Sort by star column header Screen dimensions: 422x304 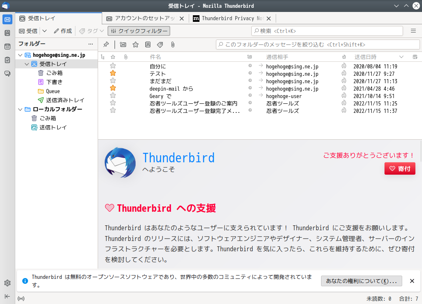(x=113, y=57)
